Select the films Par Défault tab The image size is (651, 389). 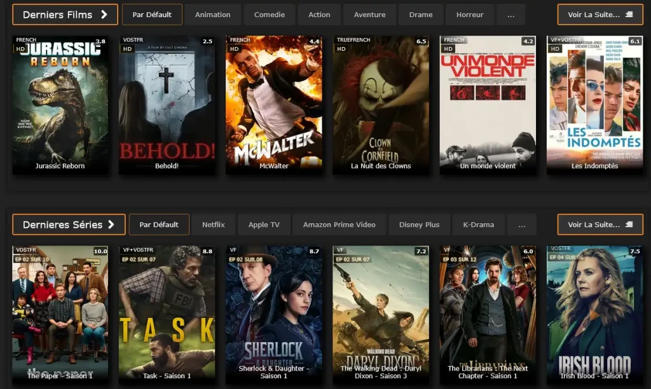point(152,15)
